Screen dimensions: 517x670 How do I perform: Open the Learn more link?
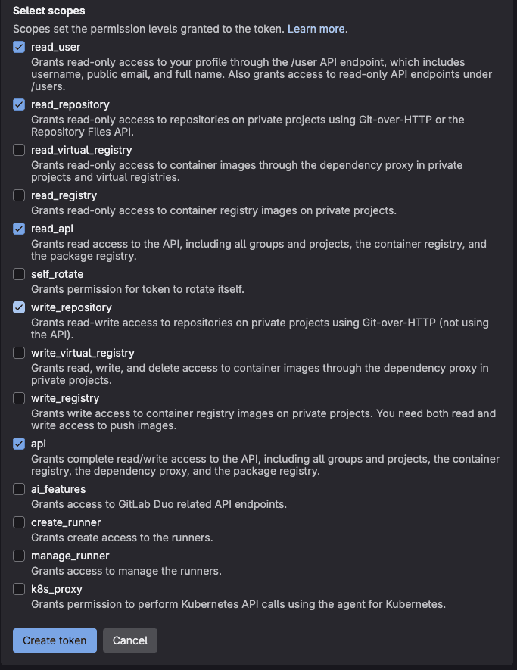(x=317, y=29)
